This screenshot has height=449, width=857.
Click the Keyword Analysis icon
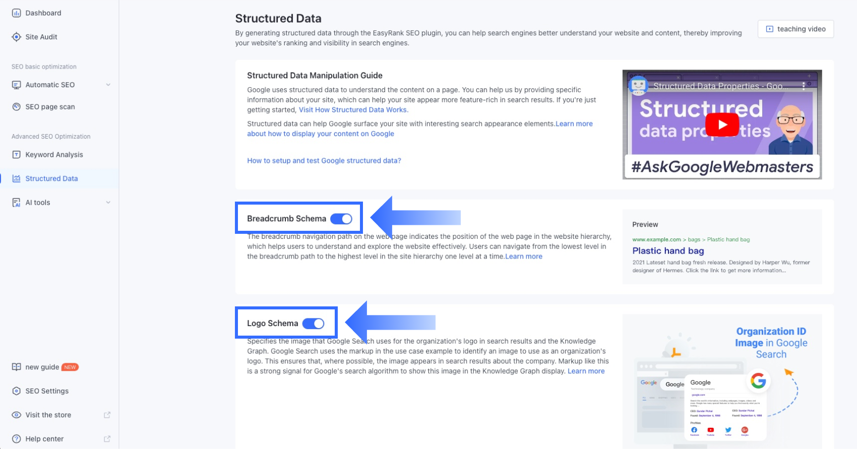(16, 155)
